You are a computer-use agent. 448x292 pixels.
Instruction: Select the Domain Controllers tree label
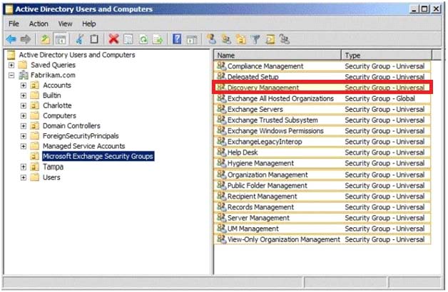(x=71, y=126)
